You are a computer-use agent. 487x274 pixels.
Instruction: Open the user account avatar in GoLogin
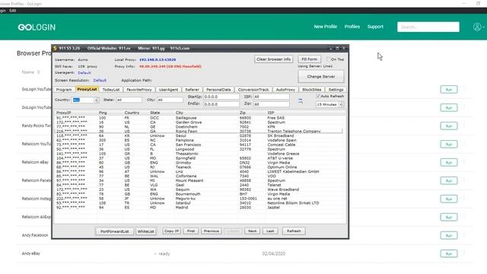click(477, 27)
